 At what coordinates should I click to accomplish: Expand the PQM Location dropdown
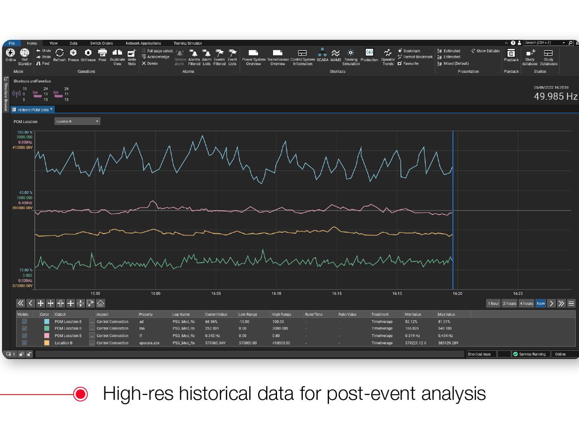click(x=97, y=121)
